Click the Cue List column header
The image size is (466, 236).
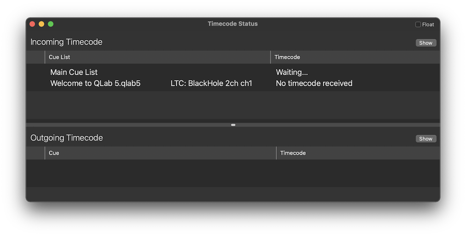(x=59, y=57)
